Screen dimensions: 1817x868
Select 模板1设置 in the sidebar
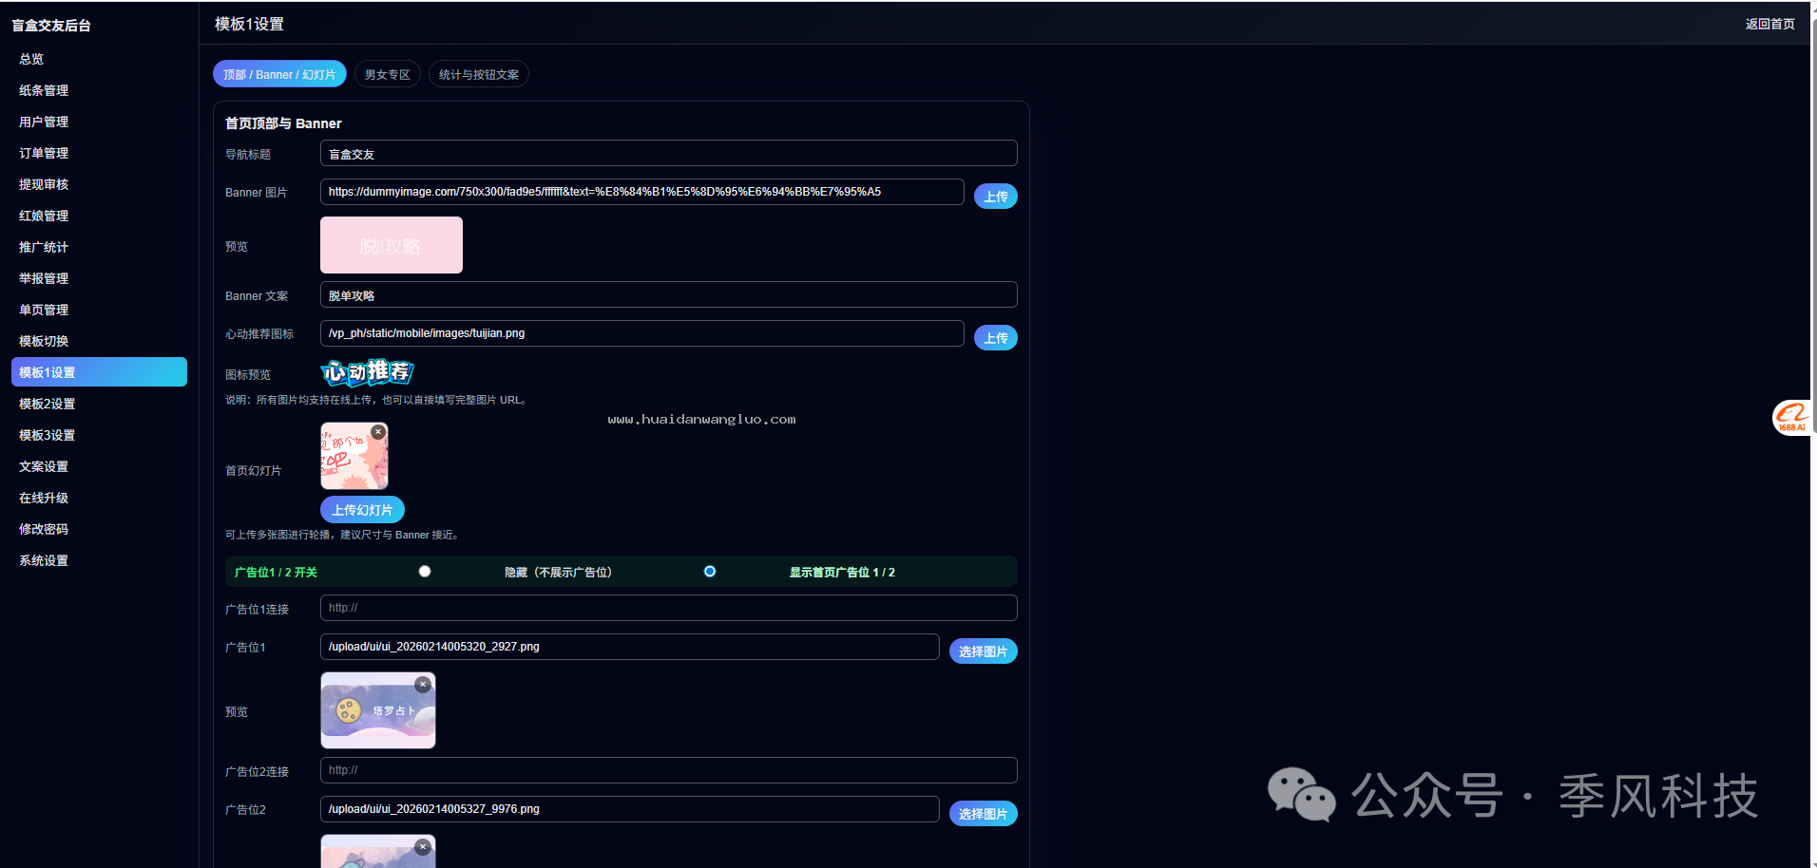99,372
